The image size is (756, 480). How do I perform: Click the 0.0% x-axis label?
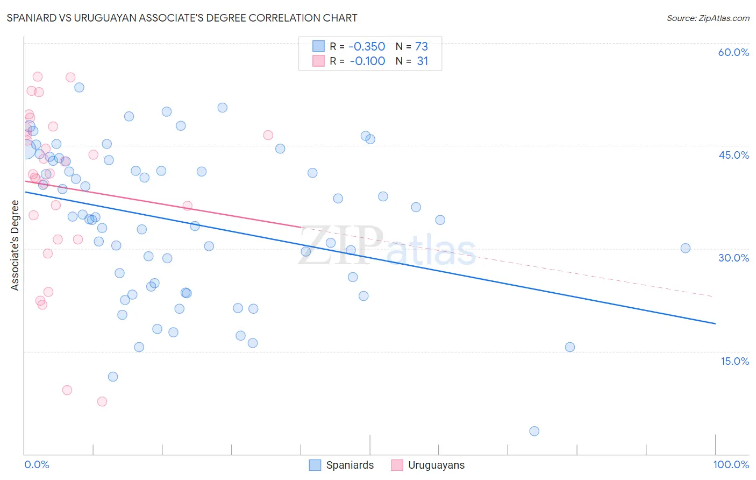click(37, 464)
